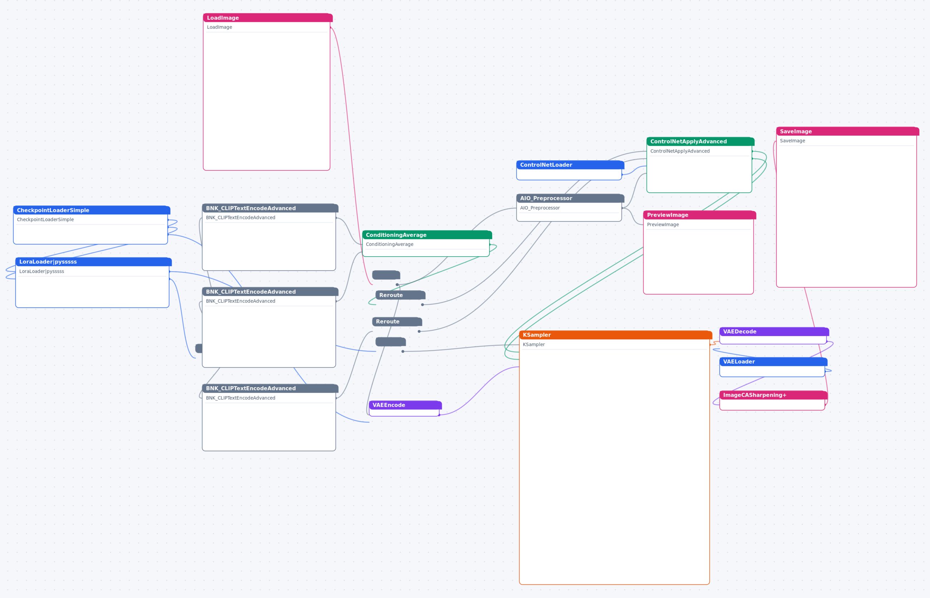
Task: Click the empty LoadImage node body
Action: pos(266,101)
